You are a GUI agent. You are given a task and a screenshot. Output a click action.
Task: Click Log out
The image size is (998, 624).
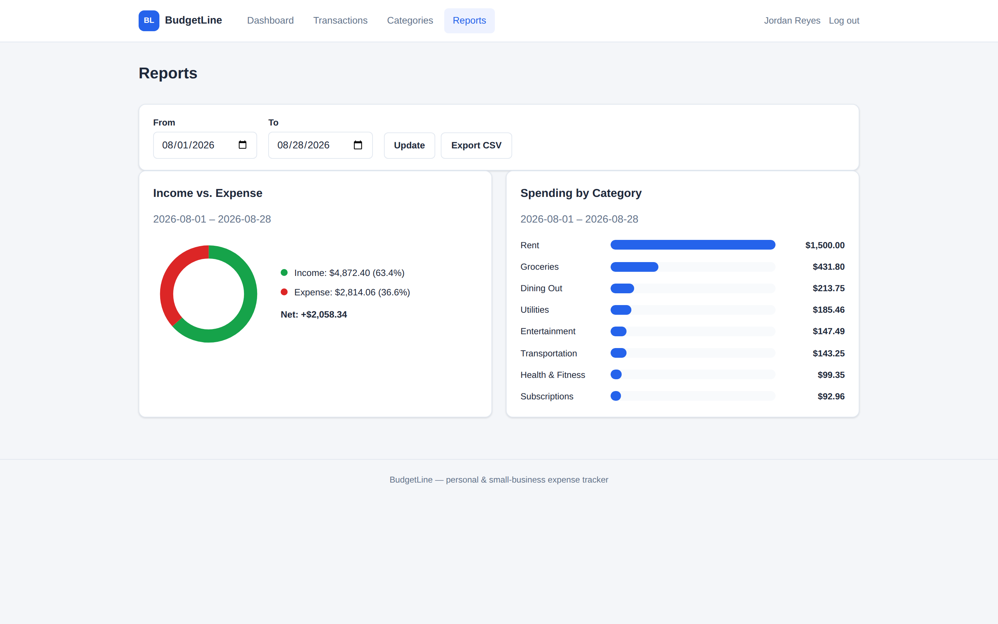coord(844,21)
